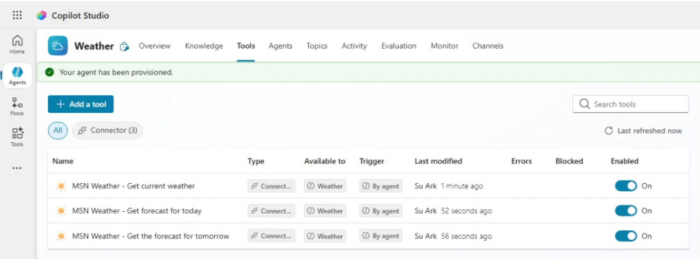Open Flows in the left sidebar

point(17,107)
